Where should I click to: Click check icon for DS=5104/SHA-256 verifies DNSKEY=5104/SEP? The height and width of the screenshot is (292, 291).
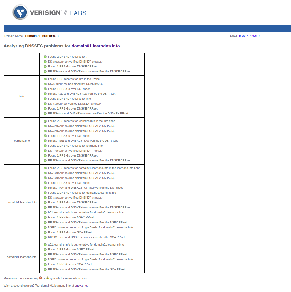[45, 104]
